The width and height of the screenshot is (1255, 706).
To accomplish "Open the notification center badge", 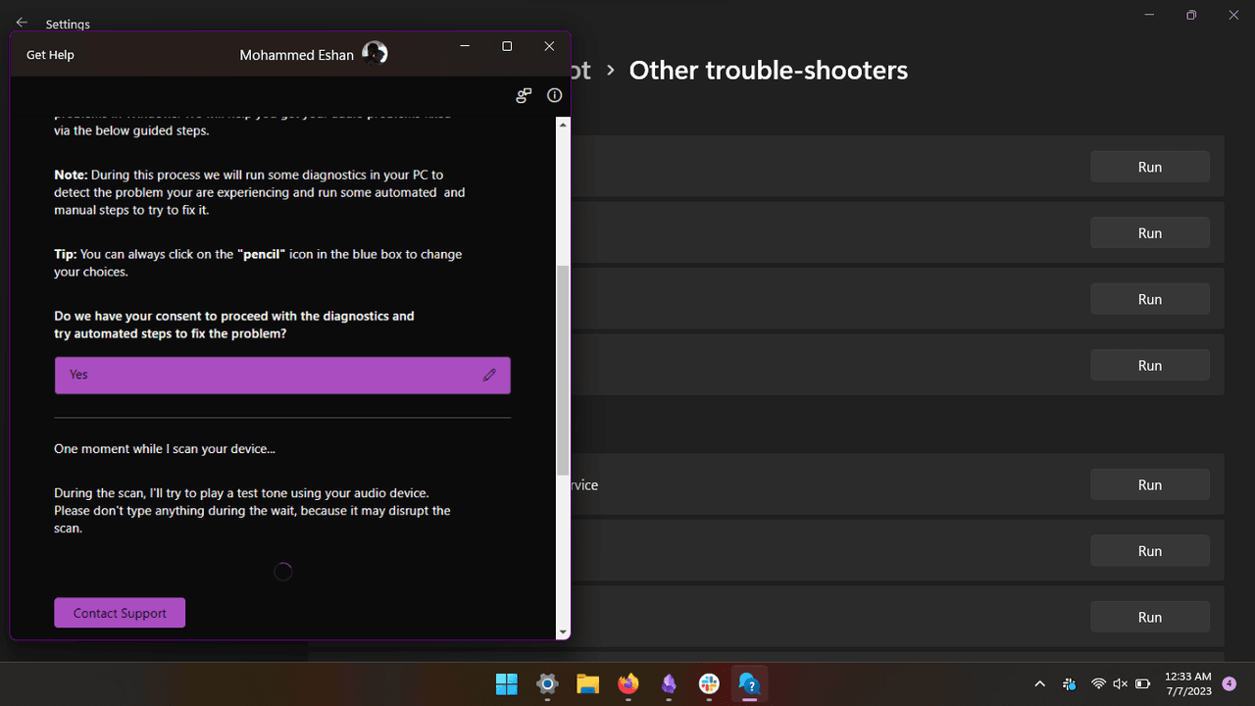I will click(x=1230, y=683).
